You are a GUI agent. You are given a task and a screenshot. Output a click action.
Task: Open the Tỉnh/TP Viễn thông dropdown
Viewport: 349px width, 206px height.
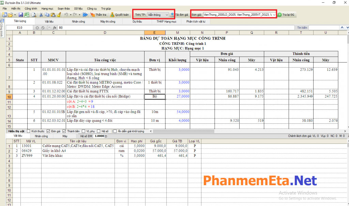(167, 14)
